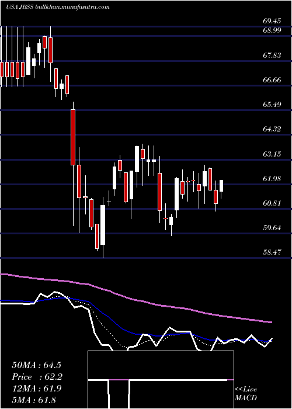Image resolution: width=292 pixels, height=409 pixels.
Task: Click the 60.81 price level label
Action: pos(272,203)
